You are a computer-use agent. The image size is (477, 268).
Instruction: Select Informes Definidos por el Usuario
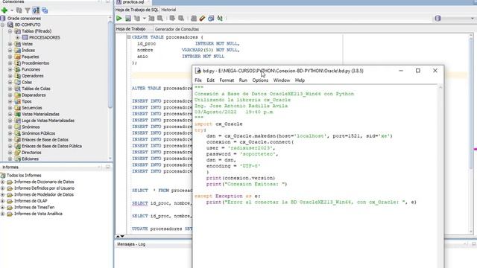[44, 188]
